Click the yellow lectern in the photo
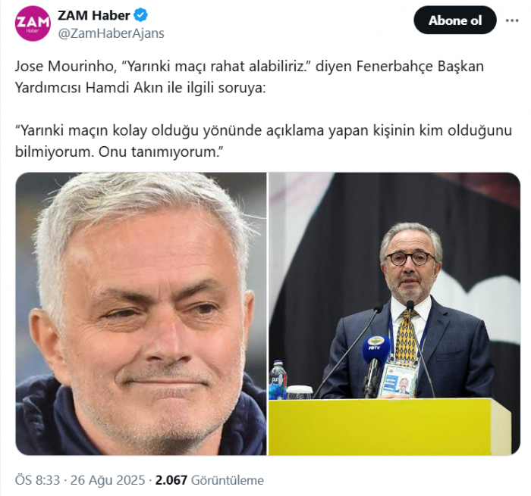The width and height of the screenshot is (531, 496). click(389, 426)
